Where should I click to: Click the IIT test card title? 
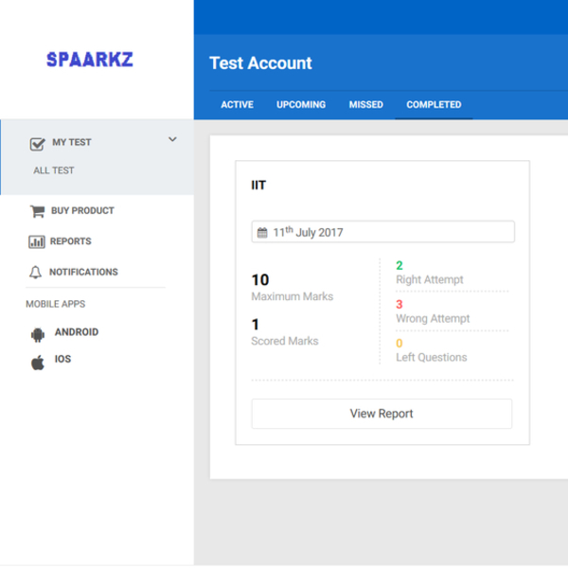[258, 186]
